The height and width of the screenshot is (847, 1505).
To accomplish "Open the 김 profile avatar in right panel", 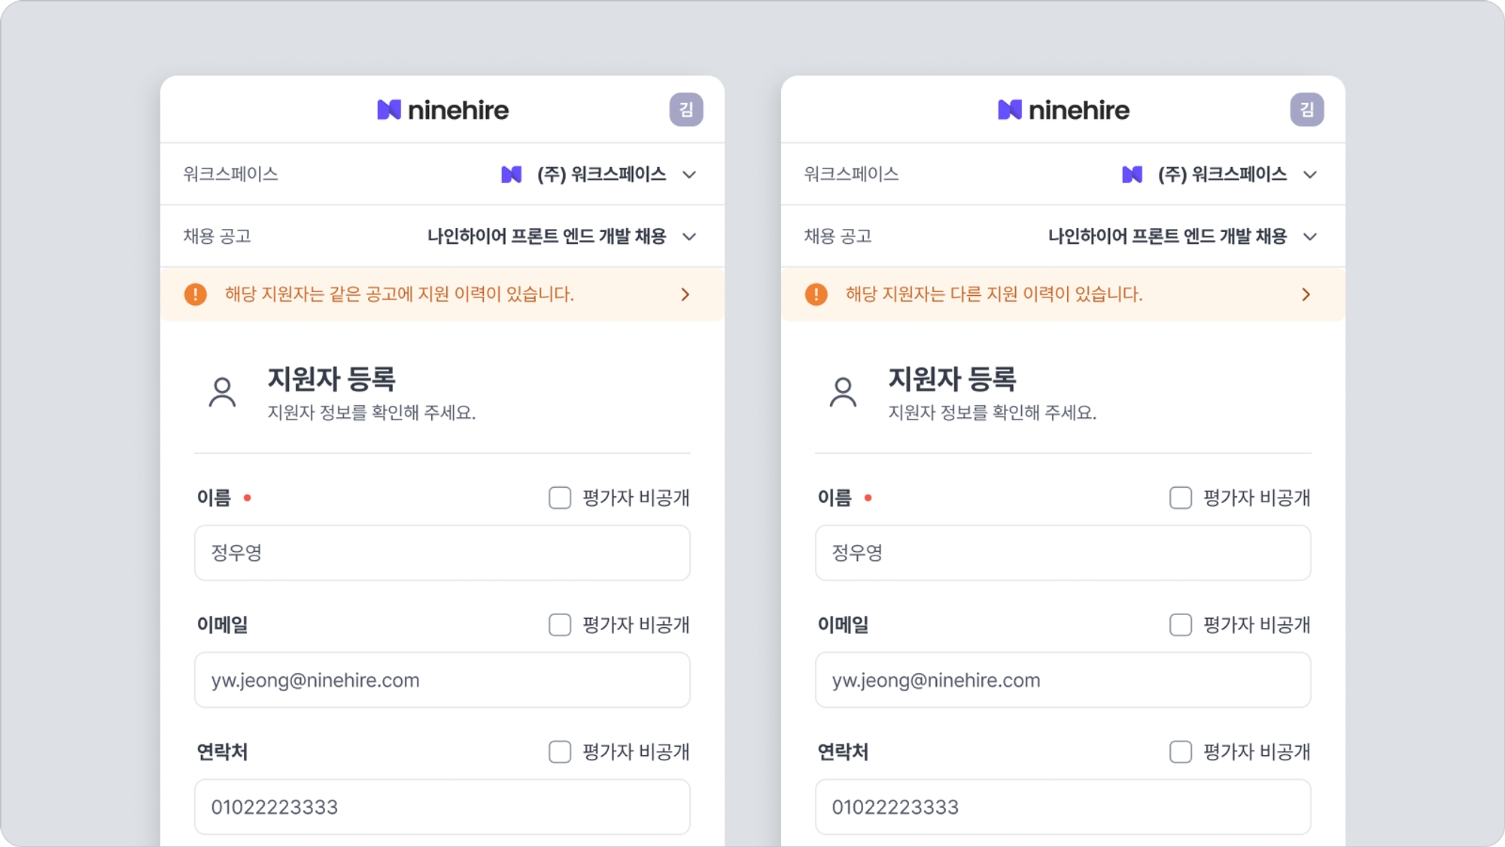I will point(1306,110).
